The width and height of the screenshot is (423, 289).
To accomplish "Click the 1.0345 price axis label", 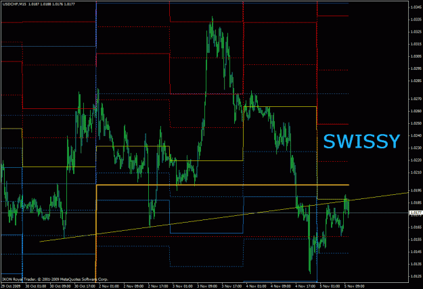I will coord(416,7).
